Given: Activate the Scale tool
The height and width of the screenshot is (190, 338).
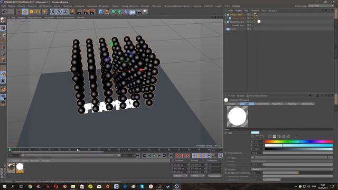Looking at the screenshot, I should tap(32, 12).
